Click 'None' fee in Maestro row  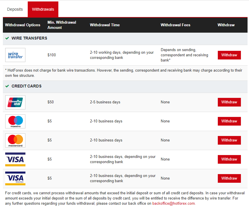click(x=165, y=121)
